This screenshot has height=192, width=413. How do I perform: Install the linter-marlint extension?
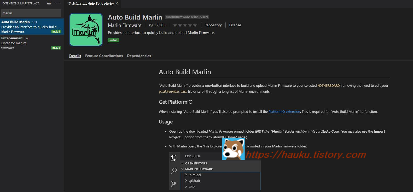[56, 48]
